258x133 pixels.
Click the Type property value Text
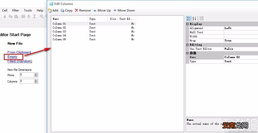[241, 61]
